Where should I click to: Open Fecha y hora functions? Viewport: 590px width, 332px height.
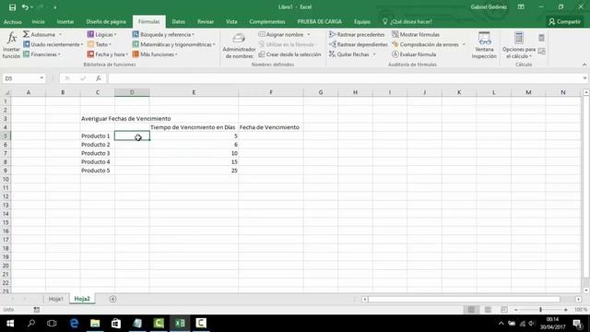click(108, 54)
